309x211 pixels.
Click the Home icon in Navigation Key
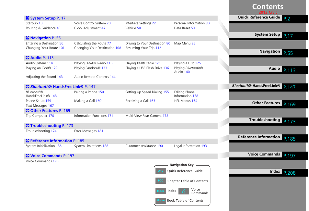coord(161,201)
